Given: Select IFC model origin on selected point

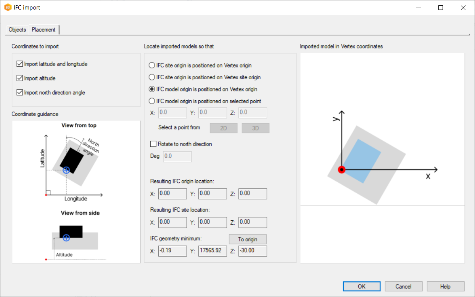Looking at the screenshot, I should [152, 101].
